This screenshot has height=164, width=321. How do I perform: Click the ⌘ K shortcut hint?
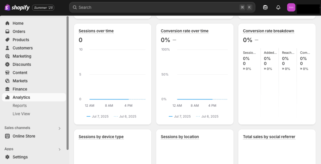pos(246,8)
